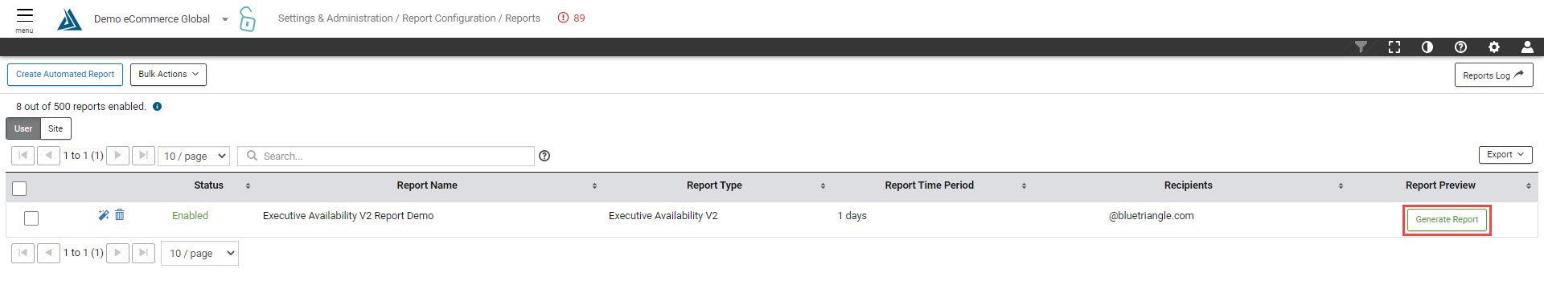Expand Bulk Actions dropdown
The image size is (1544, 289).
tap(168, 75)
